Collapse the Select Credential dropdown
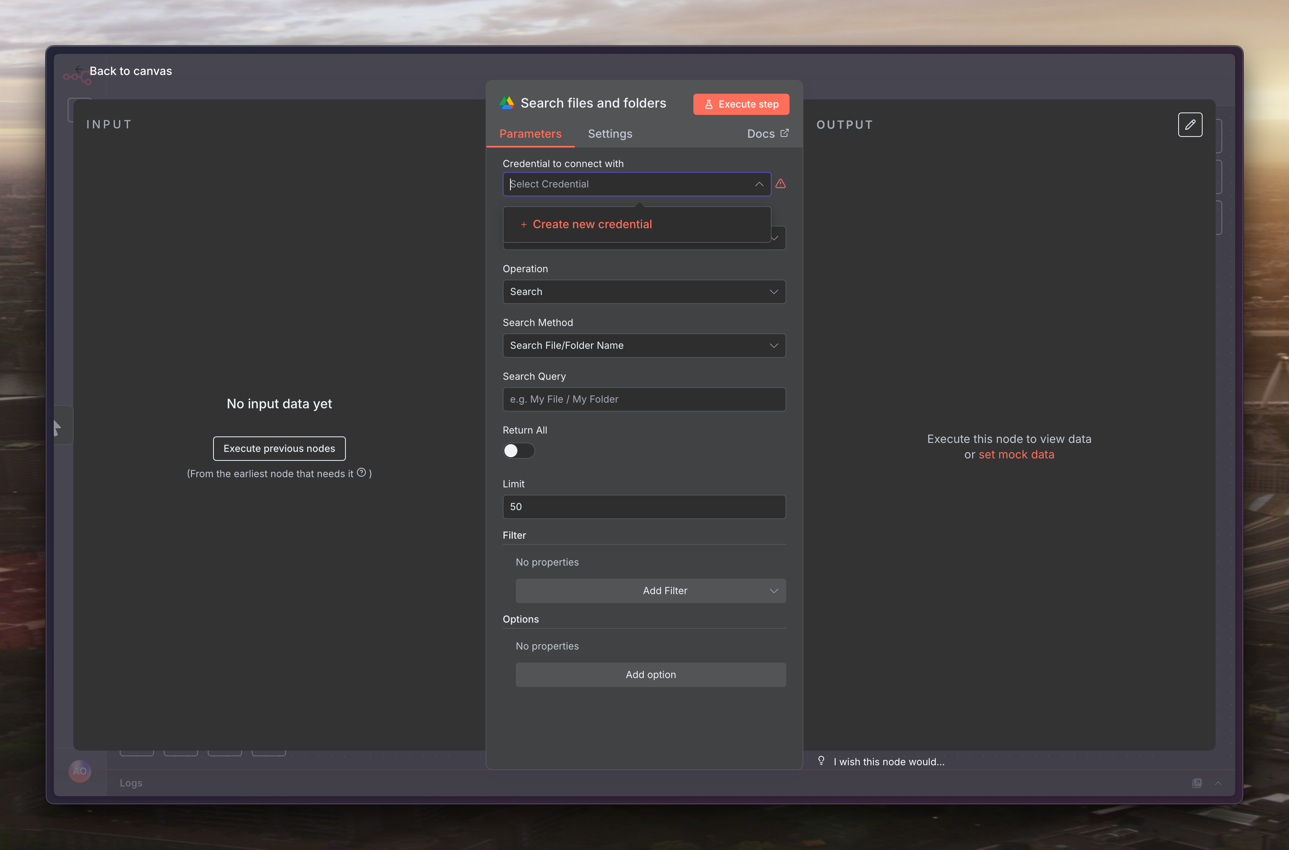 [x=759, y=184]
